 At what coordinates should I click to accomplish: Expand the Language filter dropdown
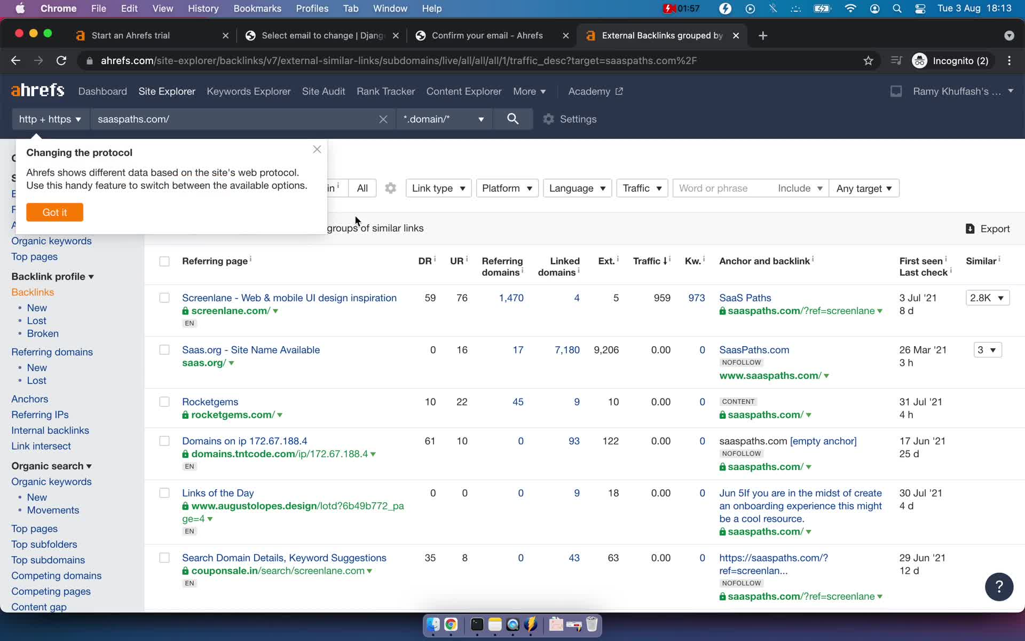click(x=577, y=187)
